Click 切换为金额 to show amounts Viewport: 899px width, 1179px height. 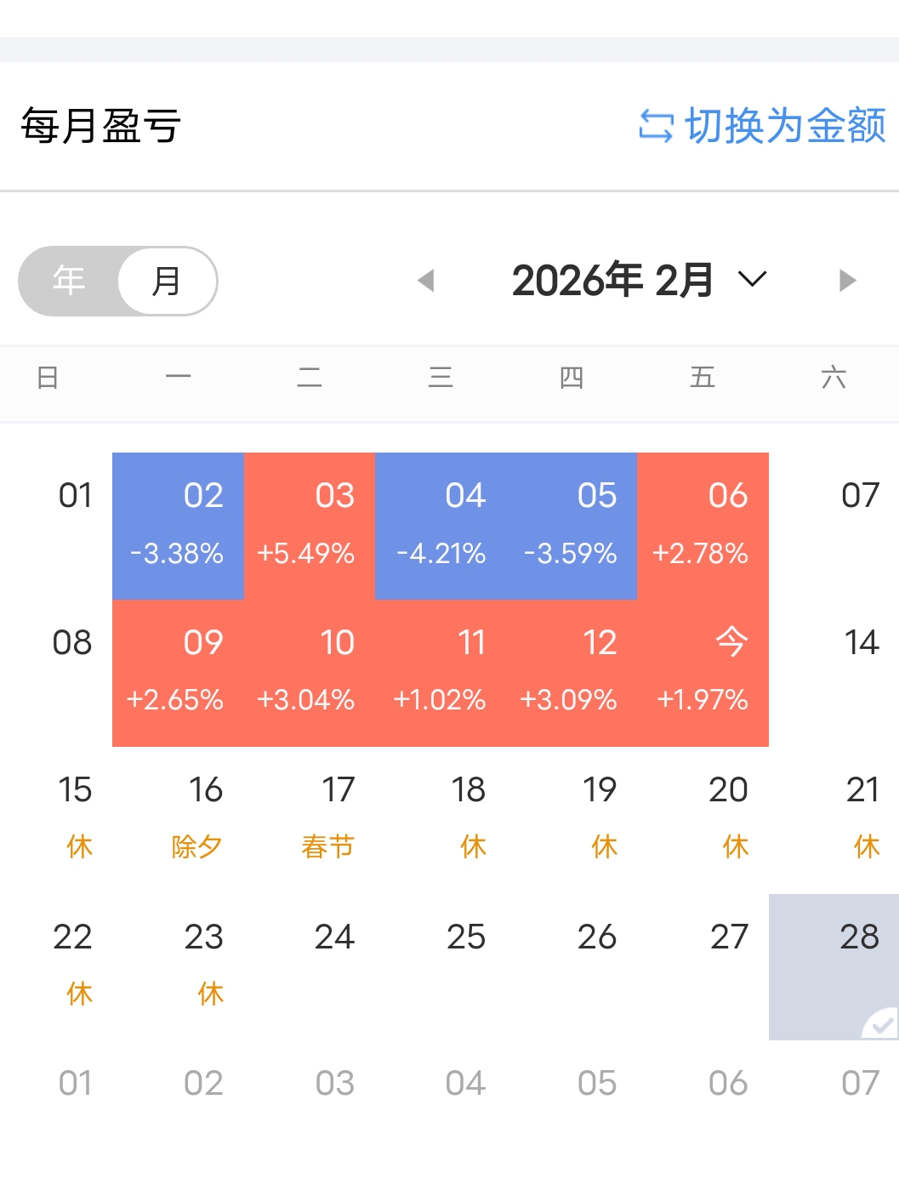pyautogui.click(x=785, y=127)
